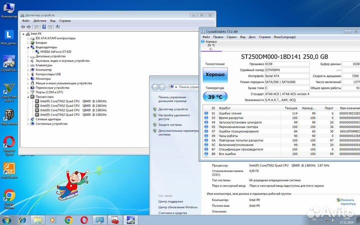Open the lesta_game desktop shortcut
The height and width of the screenshot is (225, 360).
pos(8,34)
